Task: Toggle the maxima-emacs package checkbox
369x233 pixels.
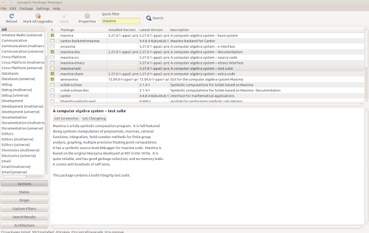Action: pos(52,63)
